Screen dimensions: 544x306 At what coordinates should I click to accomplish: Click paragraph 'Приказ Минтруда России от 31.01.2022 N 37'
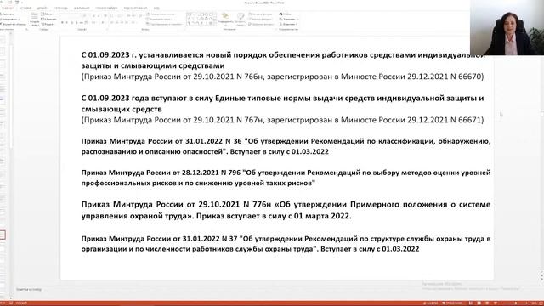pos(286,244)
